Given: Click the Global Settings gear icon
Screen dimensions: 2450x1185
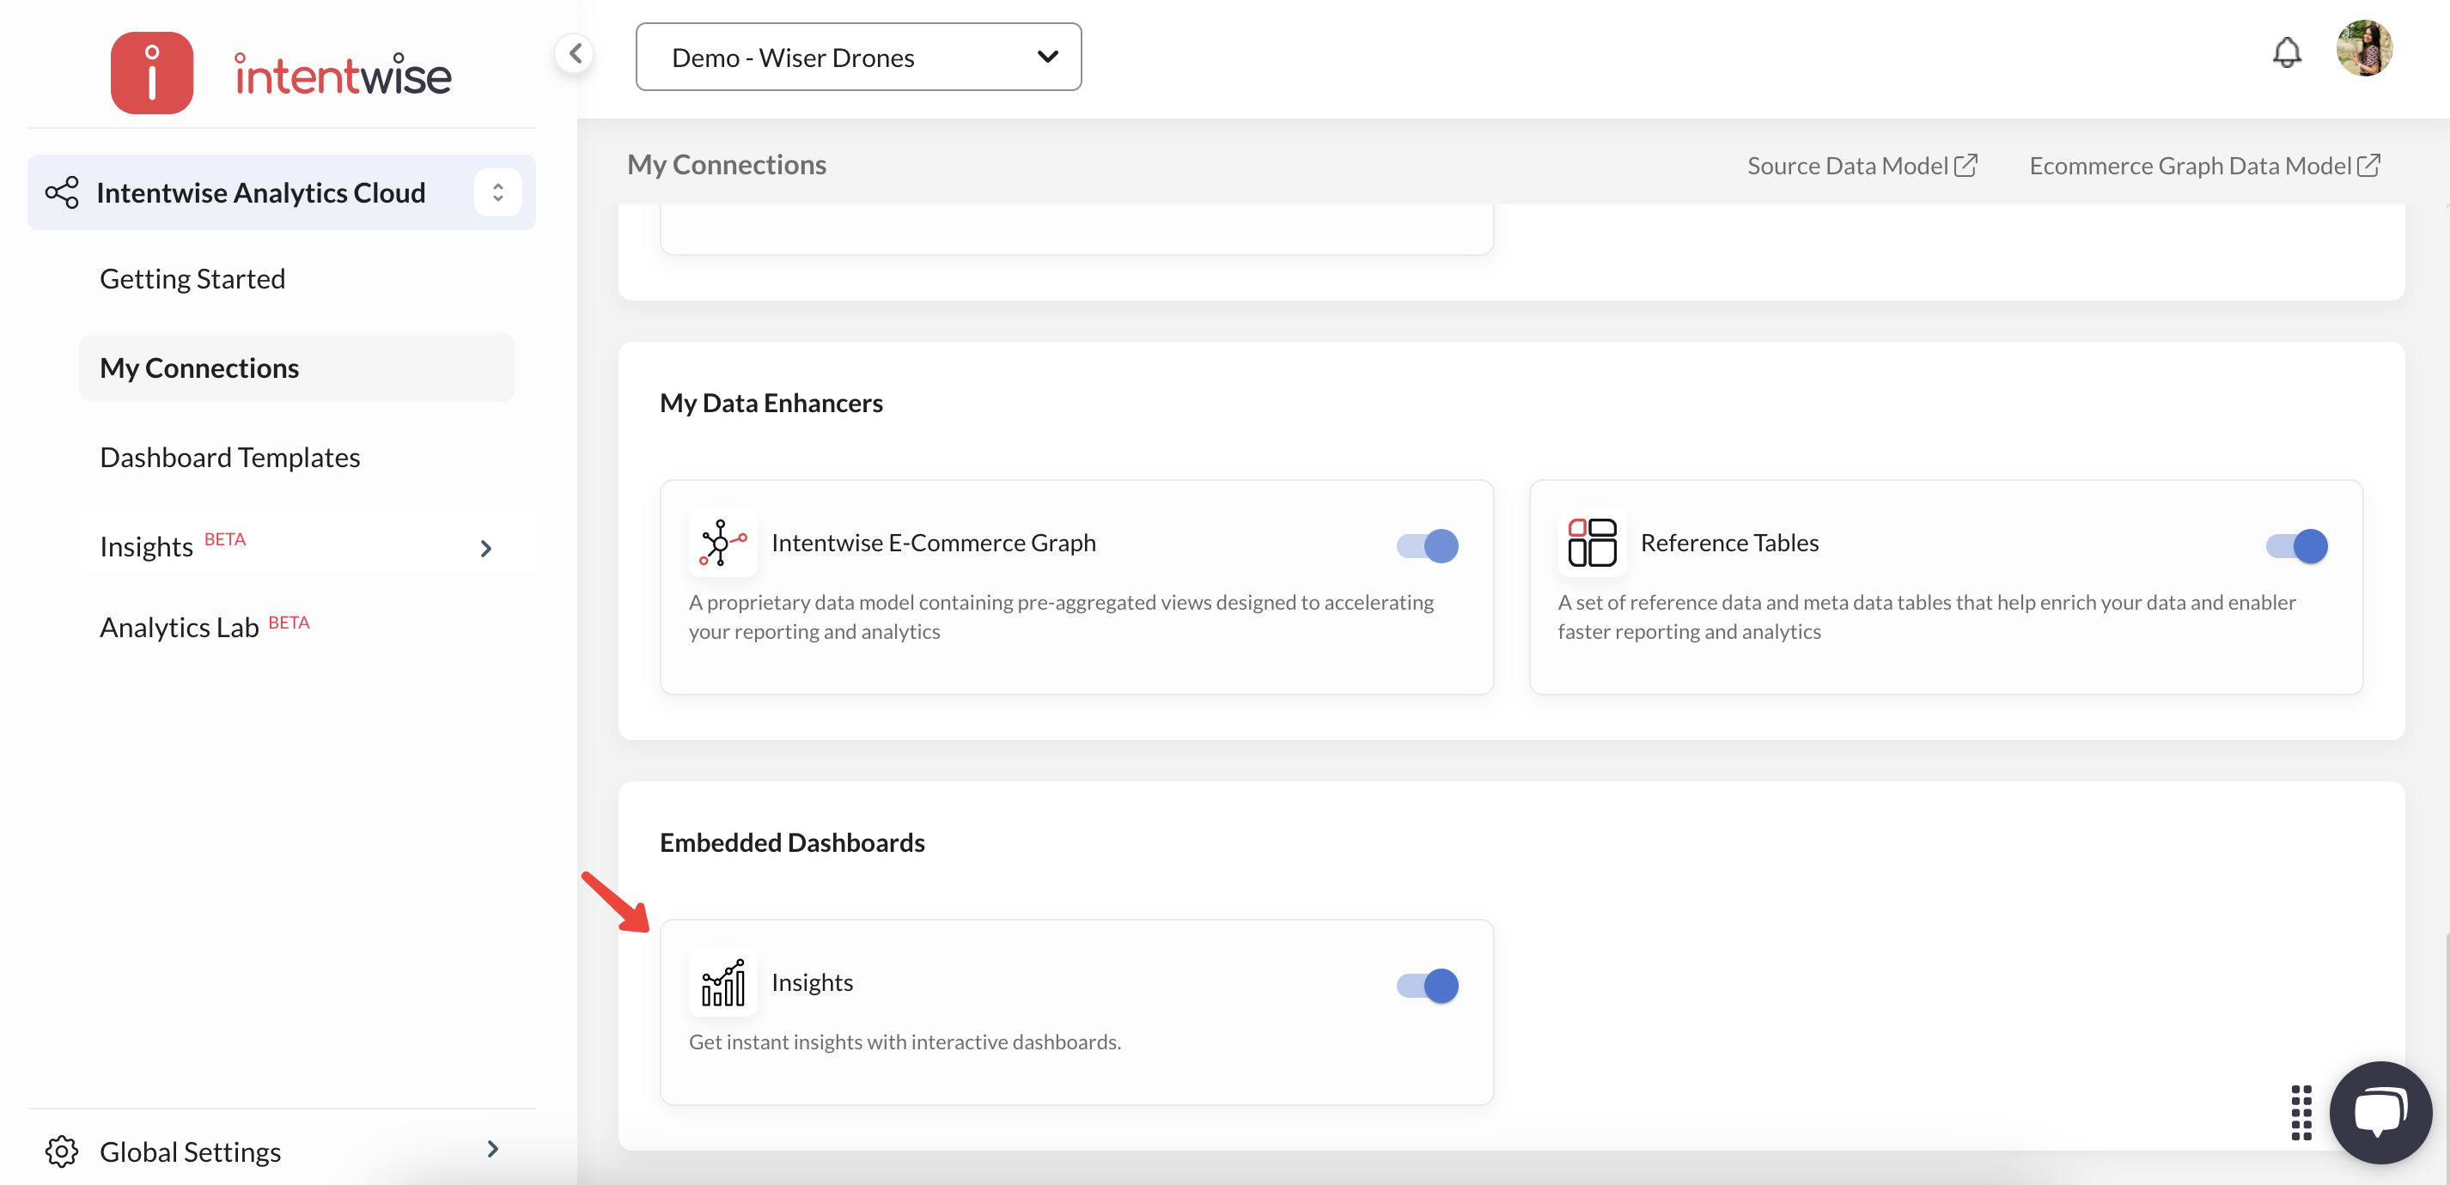Looking at the screenshot, I should [62, 1151].
